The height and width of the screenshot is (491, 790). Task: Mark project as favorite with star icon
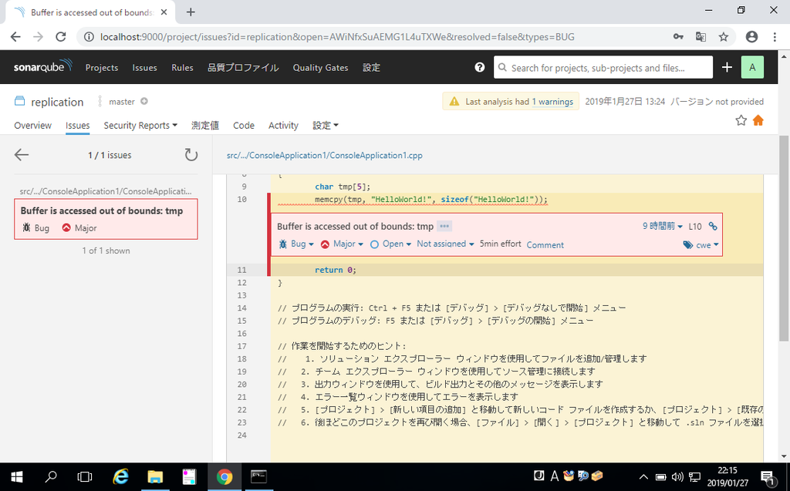point(741,120)
